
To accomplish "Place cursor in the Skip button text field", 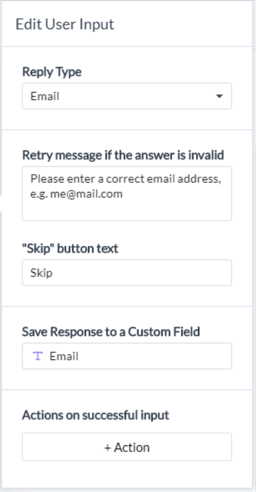I will tap(127, 273).
